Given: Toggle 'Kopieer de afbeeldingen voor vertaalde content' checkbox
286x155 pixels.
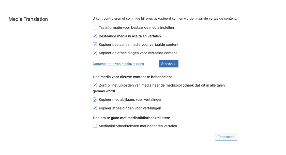Looking at the screenshot, I should coord(95,53).
